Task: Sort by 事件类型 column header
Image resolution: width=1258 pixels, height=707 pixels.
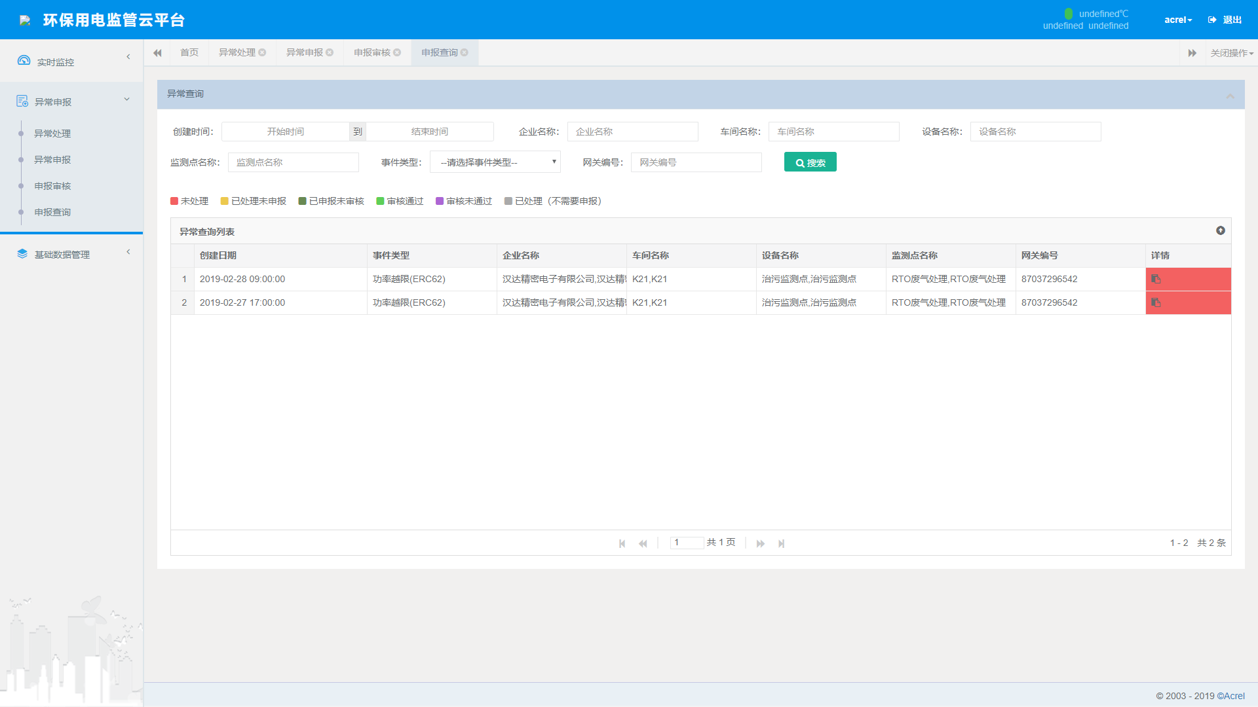Action: (432, 255)
